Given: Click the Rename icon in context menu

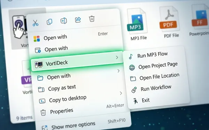Looking at the screenshot, I should [x=64, y=21].
